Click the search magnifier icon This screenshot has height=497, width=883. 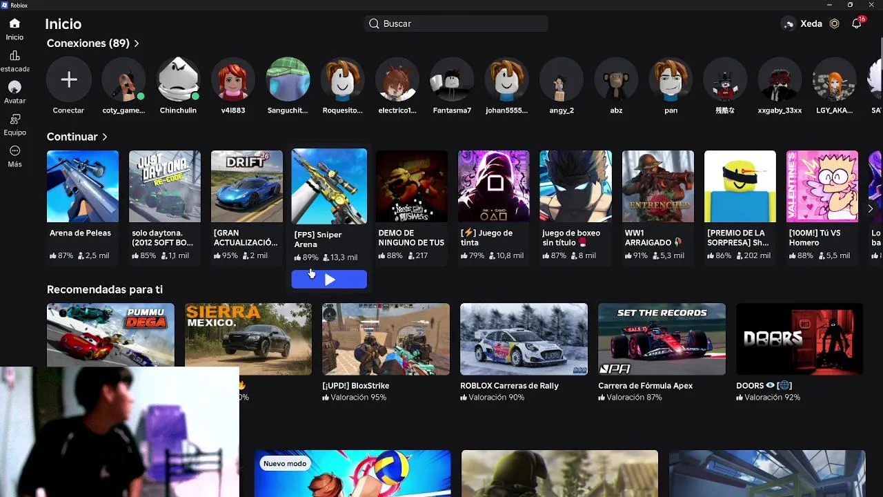[374, 23]
